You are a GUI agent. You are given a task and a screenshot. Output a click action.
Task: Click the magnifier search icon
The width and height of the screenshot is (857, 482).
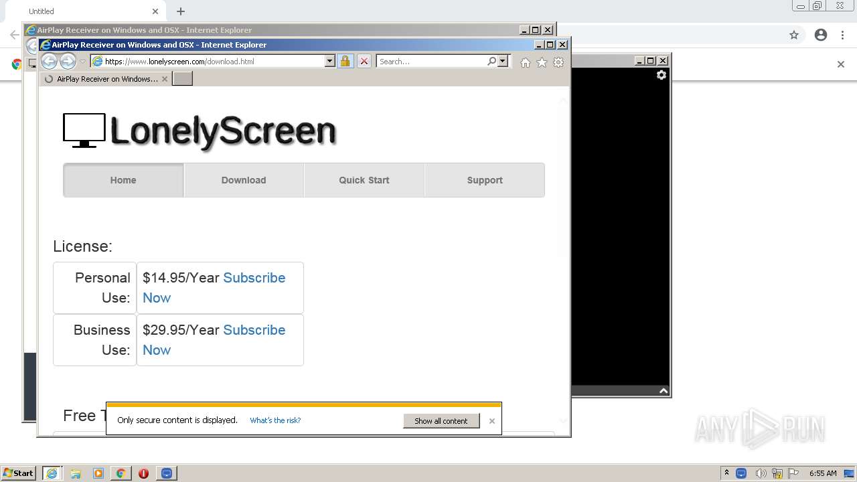tap(492, 61)
